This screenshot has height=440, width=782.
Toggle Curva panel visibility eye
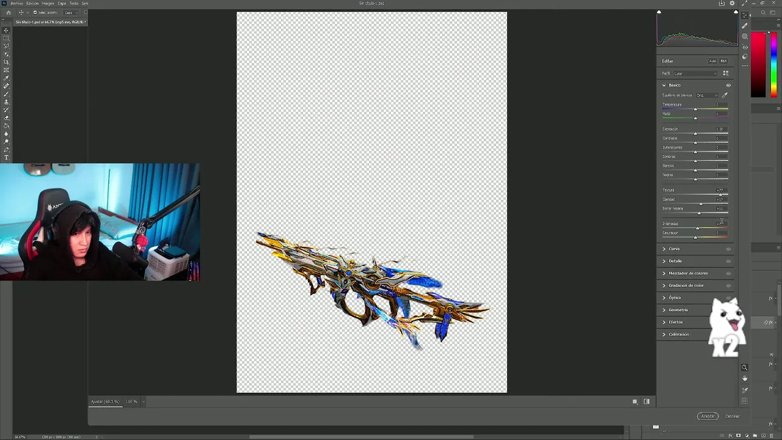pyautogui.click(x=728, y=249)
